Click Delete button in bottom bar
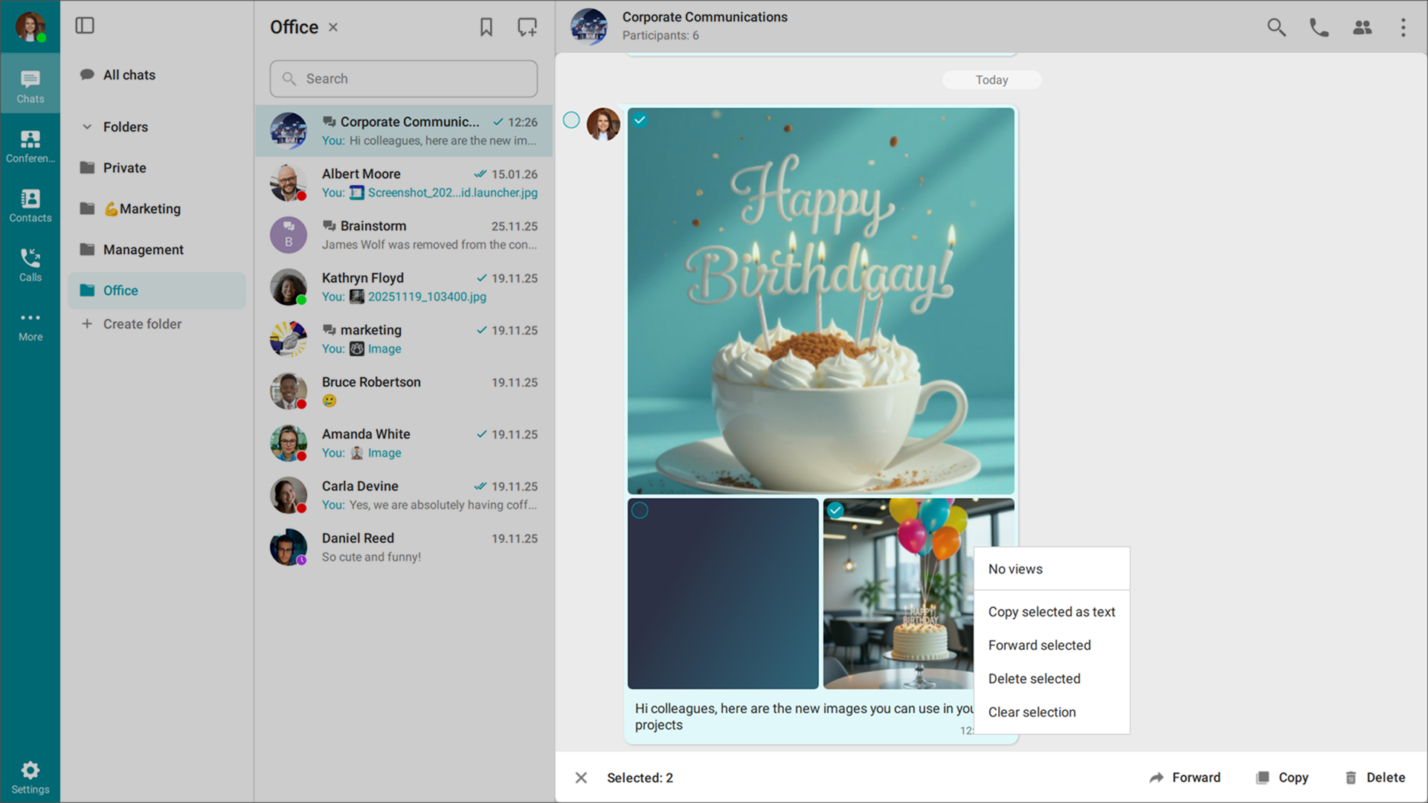This screenshot has height=803, width=1428. click(1375, 778)
